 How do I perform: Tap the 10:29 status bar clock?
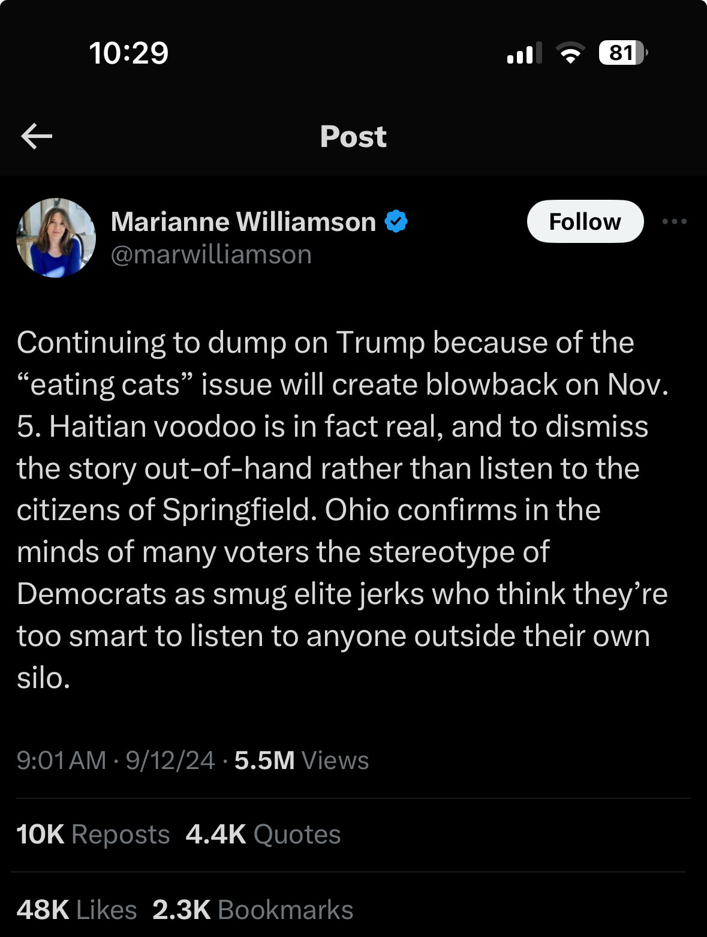tap(129, 53)
